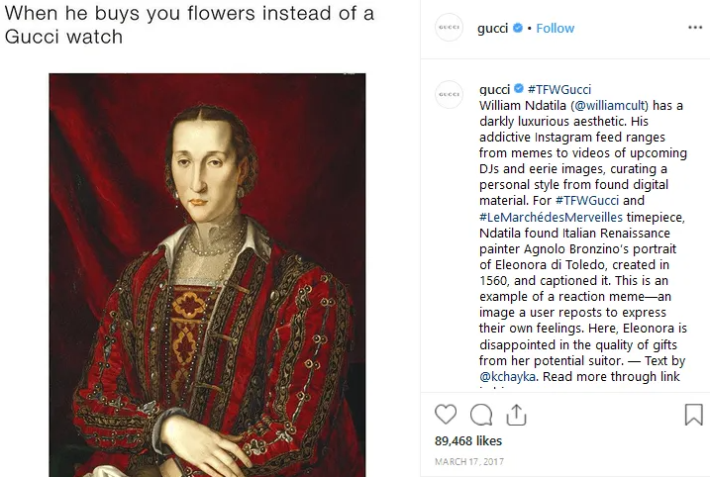
Task: Follow the gucci account
Action: click(x=555, y=29)
